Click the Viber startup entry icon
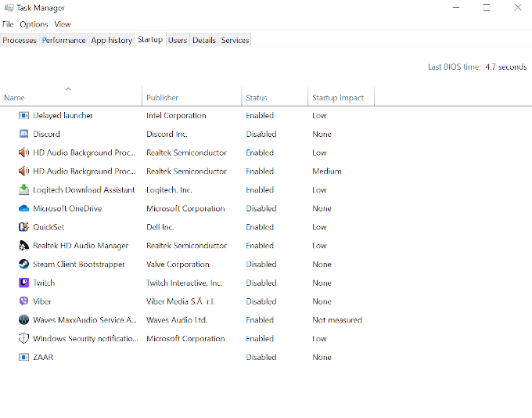532x418 pixels. (x=23, y=301)
